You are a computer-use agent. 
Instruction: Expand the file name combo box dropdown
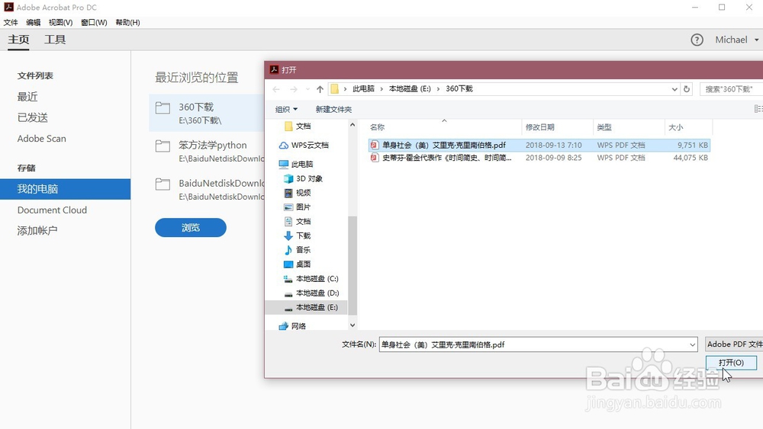pos(693,344)
